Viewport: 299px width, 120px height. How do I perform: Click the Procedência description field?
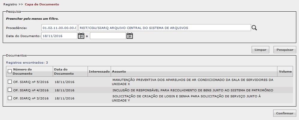pos(165,28)
